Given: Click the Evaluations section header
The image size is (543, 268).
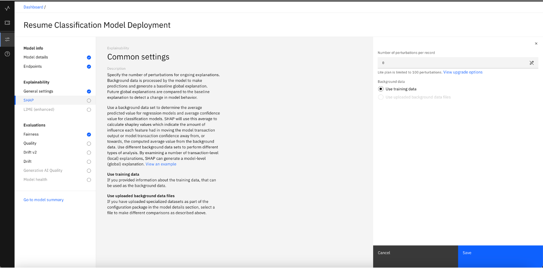Looking at the screenshot, I should click(35, 126).
